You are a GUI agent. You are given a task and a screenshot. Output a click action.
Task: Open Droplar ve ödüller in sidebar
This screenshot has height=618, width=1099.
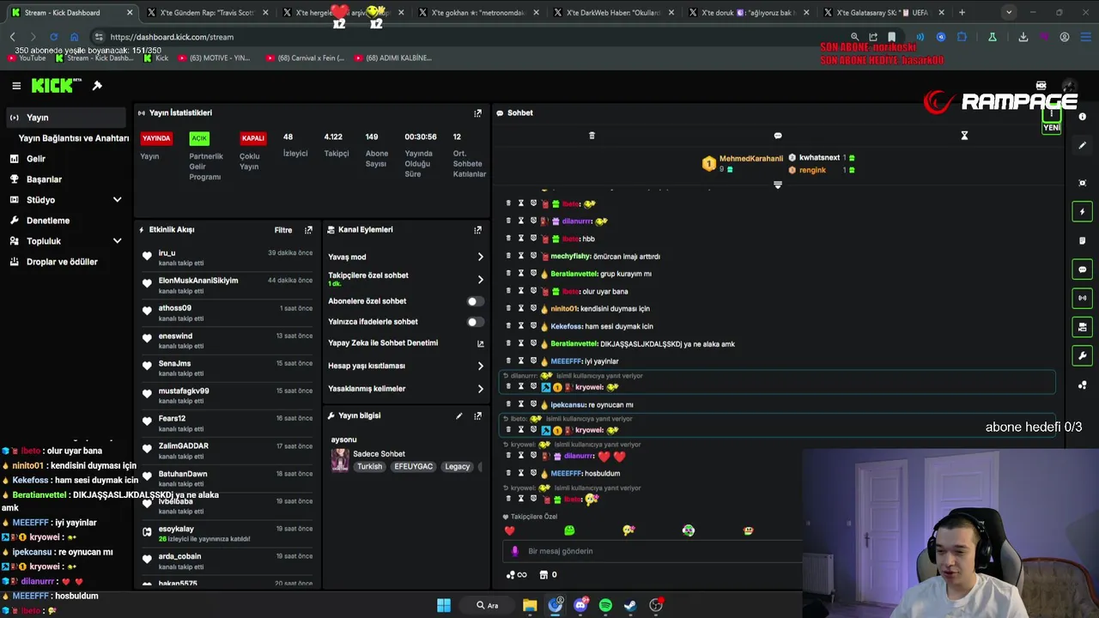(x=62, y=262)
